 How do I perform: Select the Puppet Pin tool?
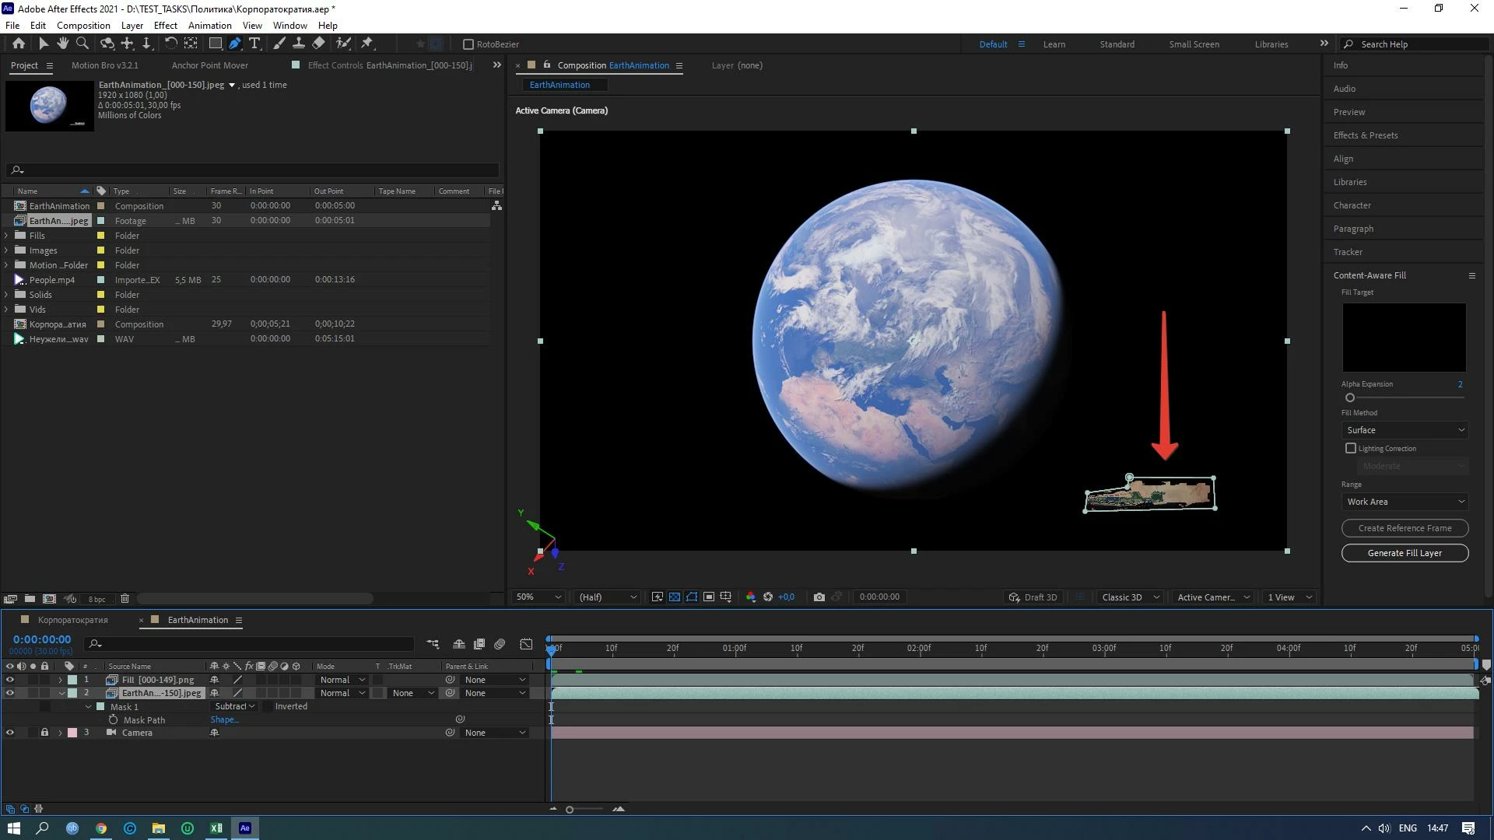click(x=367, y=44)
